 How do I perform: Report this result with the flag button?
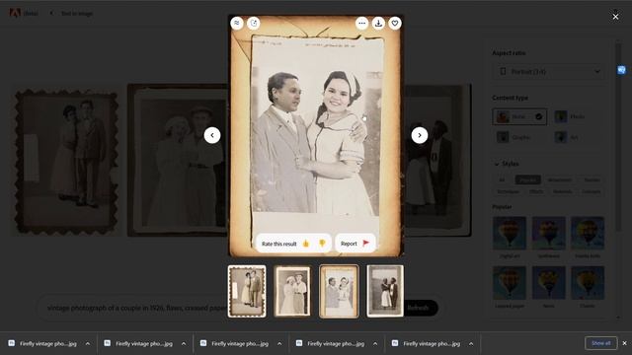(x=355, y=244)
